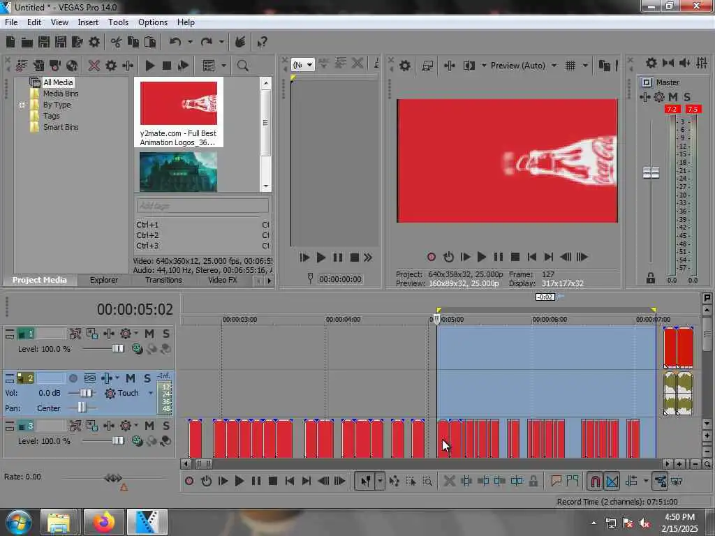Click the Master volume fader
This screenshot has width=715, height=536.
[x=651, y=173]
